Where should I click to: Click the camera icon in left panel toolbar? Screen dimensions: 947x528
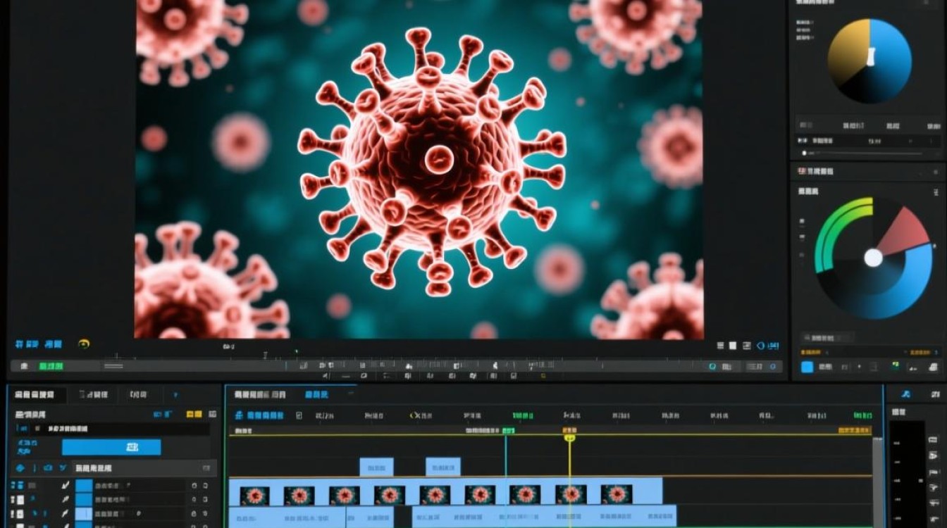tap(48, 468)
